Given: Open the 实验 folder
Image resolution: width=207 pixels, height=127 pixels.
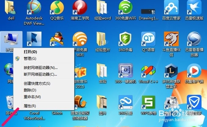Looking at the screenshot, I should [102, 71].
